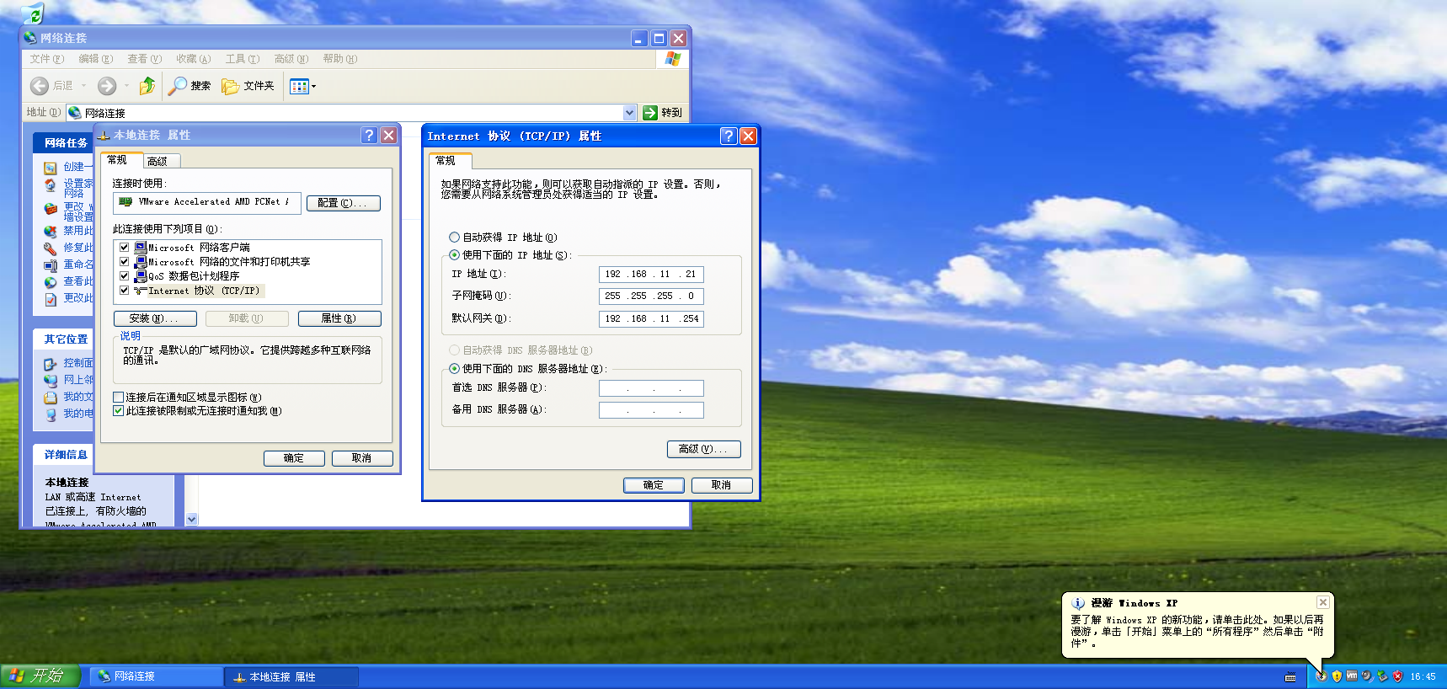The width and height of the screenshot is (1447, 689).
Task: Close the Windows XP tour balloon
Action: click(x=1322, y=602)
